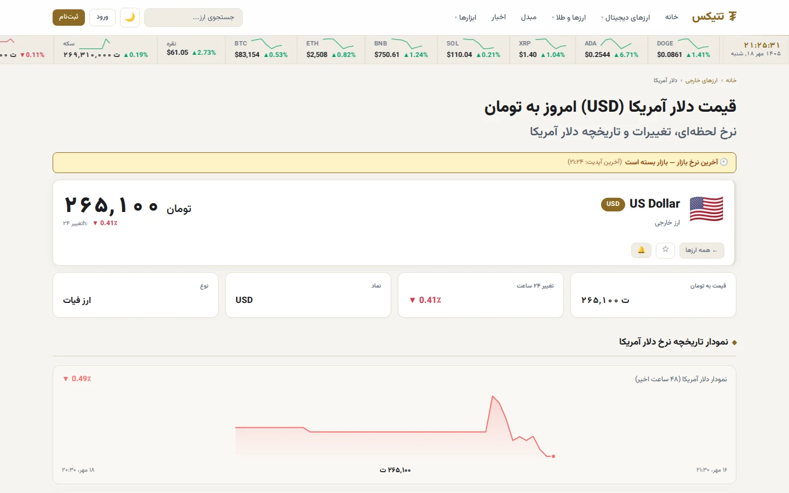Click the $83,154 BTC price
This screenshot has height=493, width=789.
pos(247,54)
